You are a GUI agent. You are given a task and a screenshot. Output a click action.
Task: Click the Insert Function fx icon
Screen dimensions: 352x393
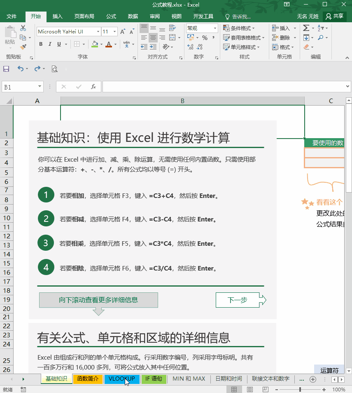coord(93,87)
